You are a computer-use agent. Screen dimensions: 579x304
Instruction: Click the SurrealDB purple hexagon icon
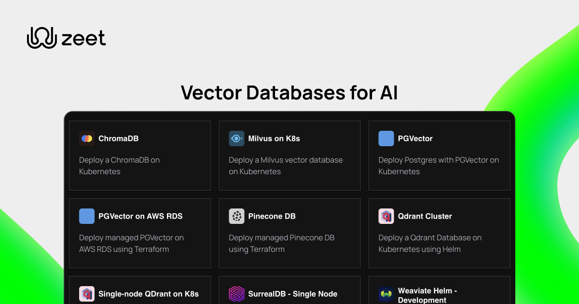236,294
